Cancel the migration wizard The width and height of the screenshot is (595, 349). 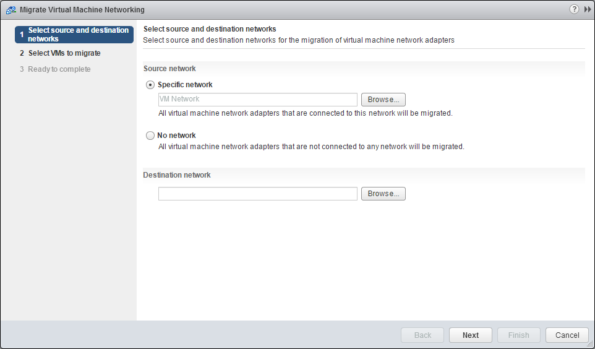[x=567, y=335]
